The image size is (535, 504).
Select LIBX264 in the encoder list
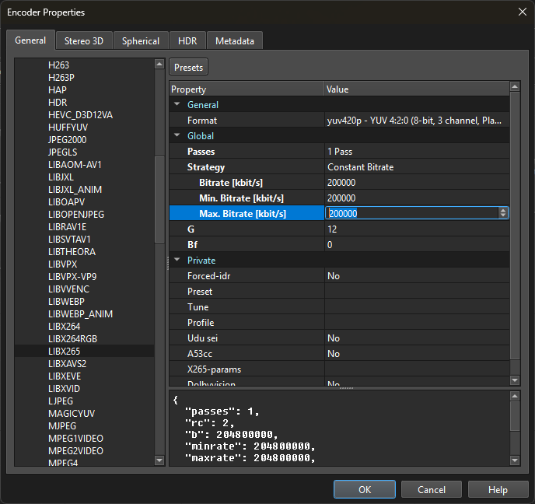click(x=64, y=327)
